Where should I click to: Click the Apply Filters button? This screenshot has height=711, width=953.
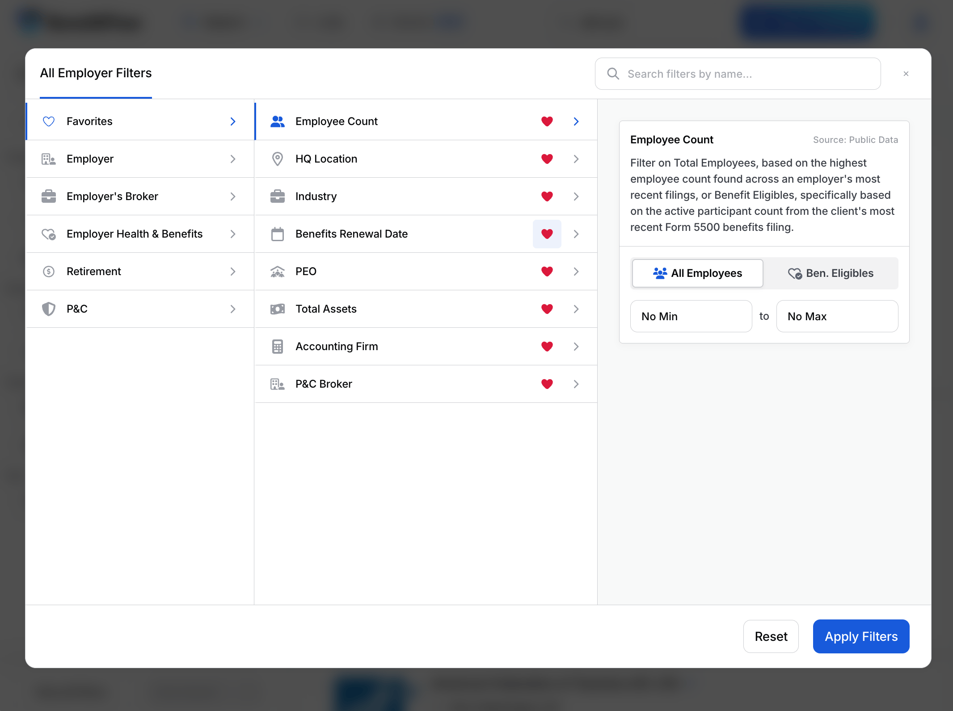tap(861, 636)
